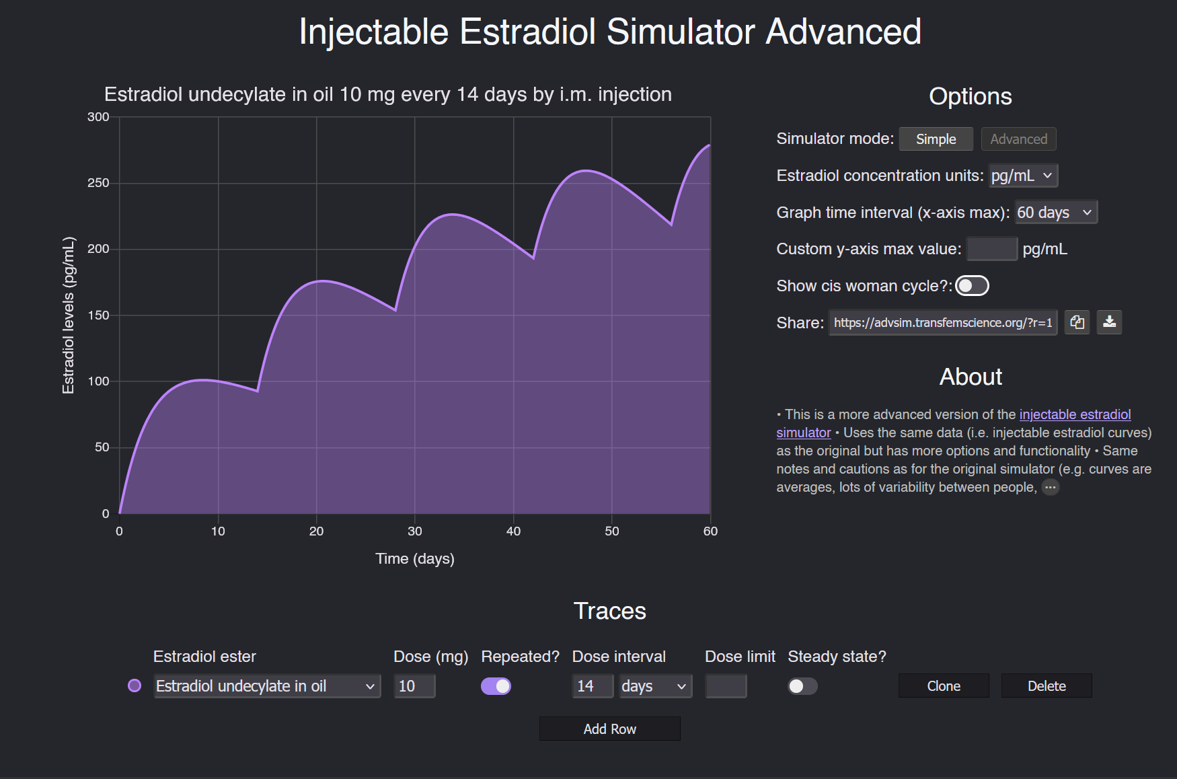This screenshot has width=1177, height=779.
Task: Expand About text with ellipsis icon
Action: click(x=1051, y=487)
